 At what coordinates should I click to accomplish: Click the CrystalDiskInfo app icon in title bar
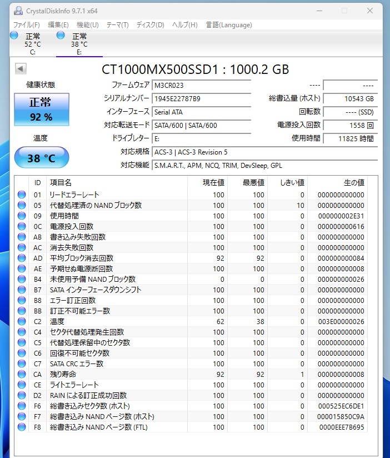pos(18,11)
